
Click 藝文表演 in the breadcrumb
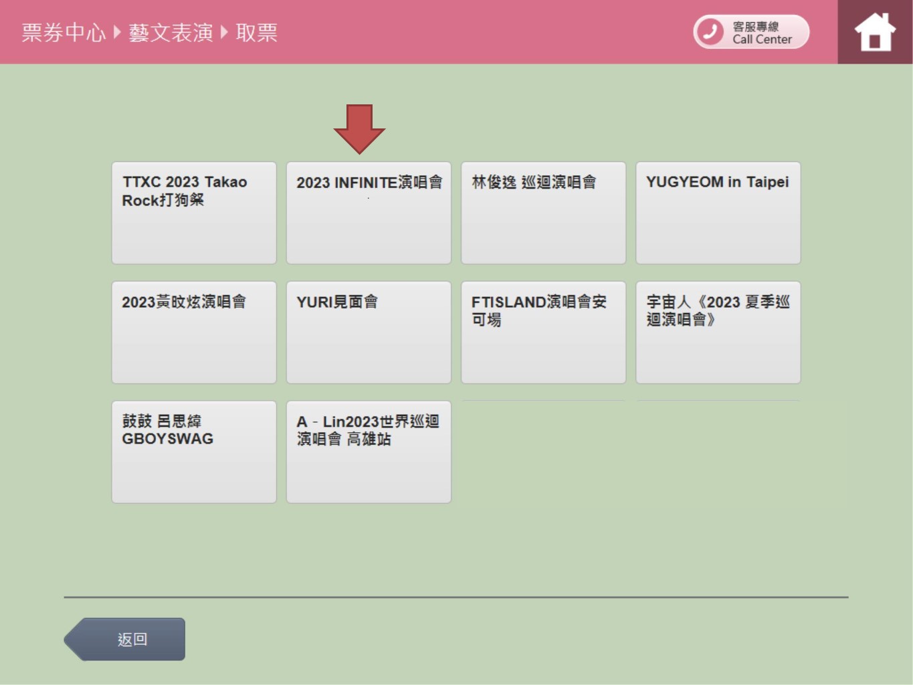click(x=171, y=32)
